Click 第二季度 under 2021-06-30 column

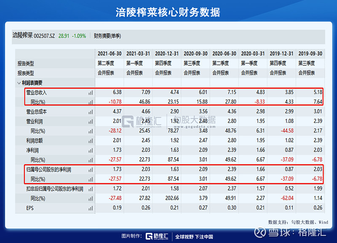106,63
